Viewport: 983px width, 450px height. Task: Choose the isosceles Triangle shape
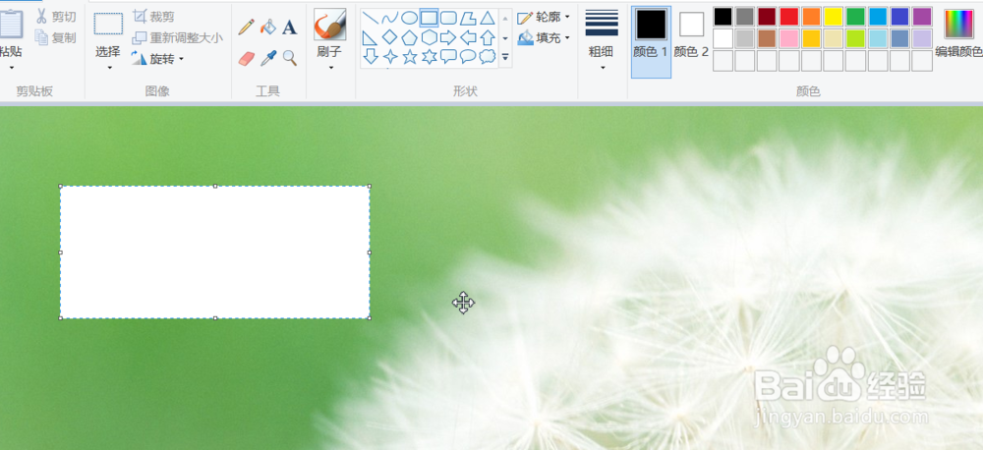(x=488, y=18)
